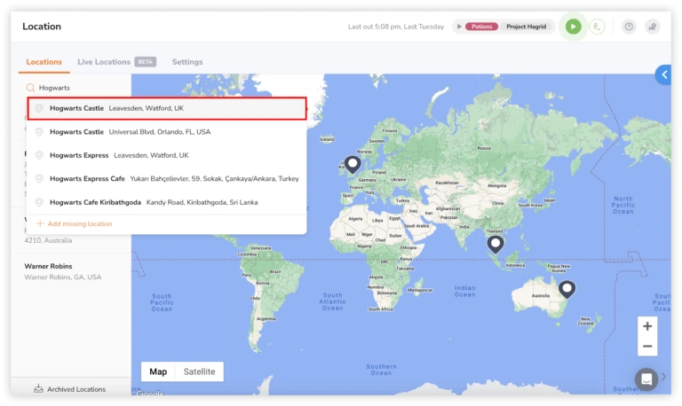Select the Project Hagrid label
The height and width of the screenshot is (406, 682).
pos(526,27)
